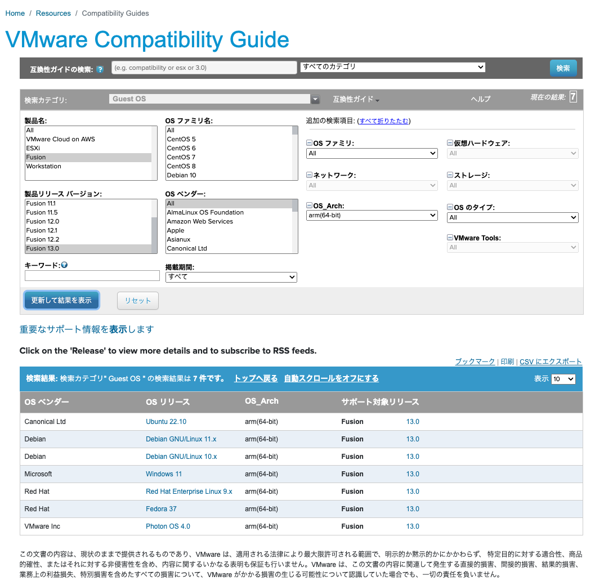Click the OS リリース column header
This screenshot has width=604, height=585.
[168, 402]
